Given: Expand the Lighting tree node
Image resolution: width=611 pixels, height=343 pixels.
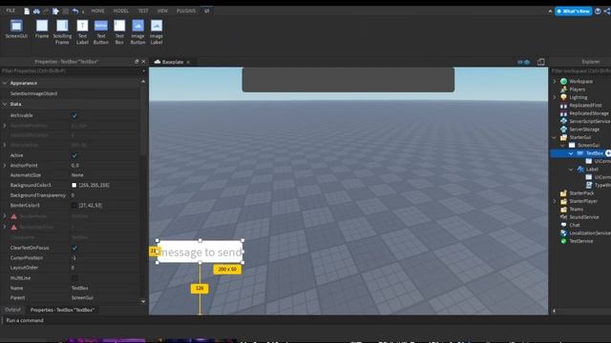Looking at the screenshot, I should click(555, 97).
